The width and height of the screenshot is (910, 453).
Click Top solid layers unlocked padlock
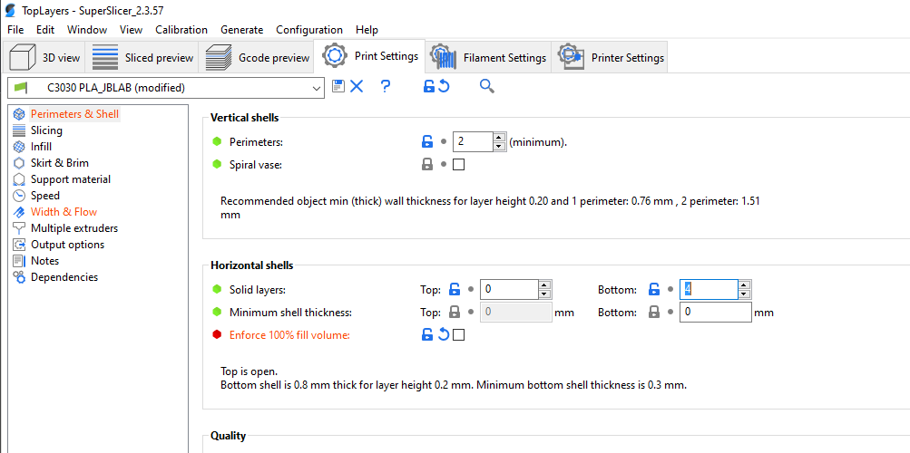(x=455, y=288)
